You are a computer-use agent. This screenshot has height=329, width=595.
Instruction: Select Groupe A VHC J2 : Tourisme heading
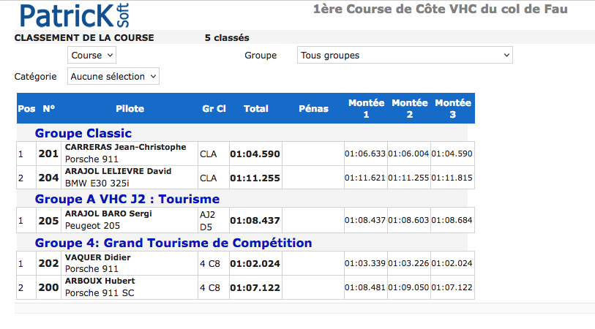pyautogui.click(x=127, y=199)
